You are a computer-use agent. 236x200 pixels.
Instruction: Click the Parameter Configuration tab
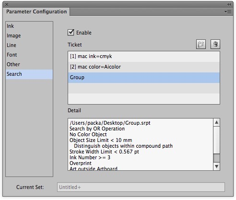pyautogui.click(x=36, y=12)
